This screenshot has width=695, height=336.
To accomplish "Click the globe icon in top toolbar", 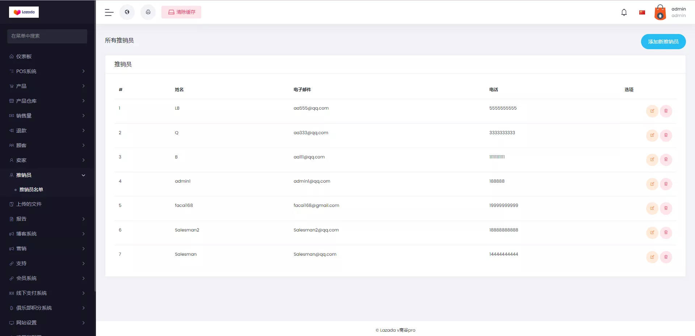I will [x=127, y=12].
